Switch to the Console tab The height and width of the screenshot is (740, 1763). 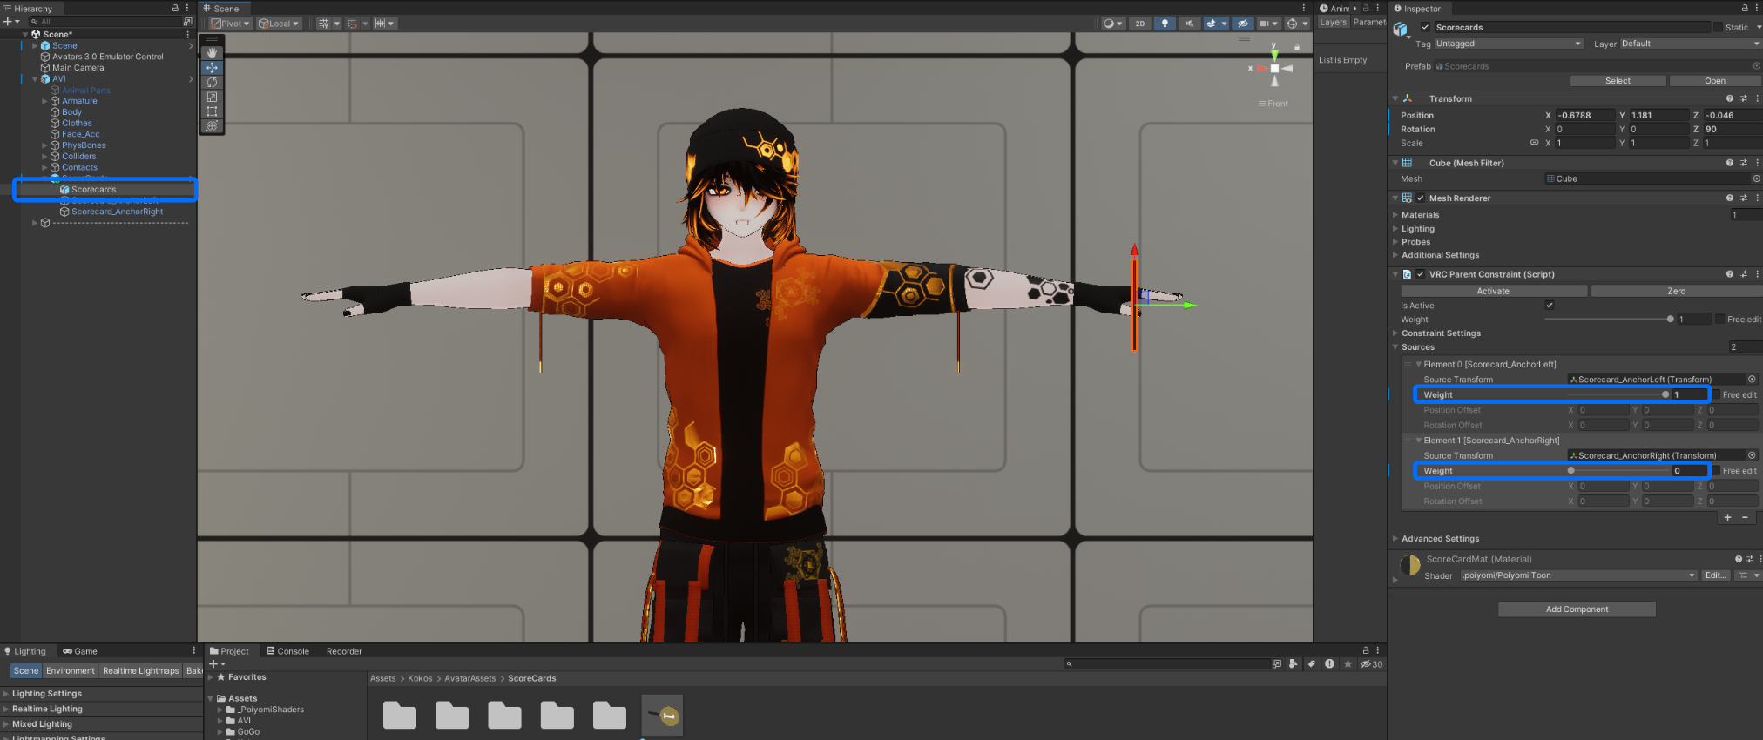[288, 651]
